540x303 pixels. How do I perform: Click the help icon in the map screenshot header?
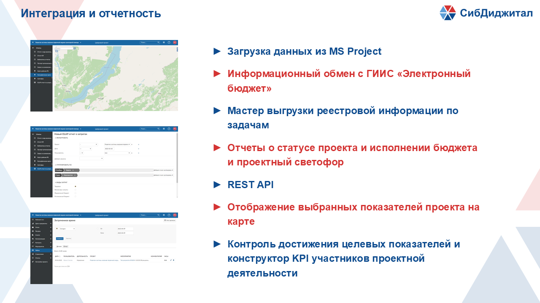(x=169, y=43)
